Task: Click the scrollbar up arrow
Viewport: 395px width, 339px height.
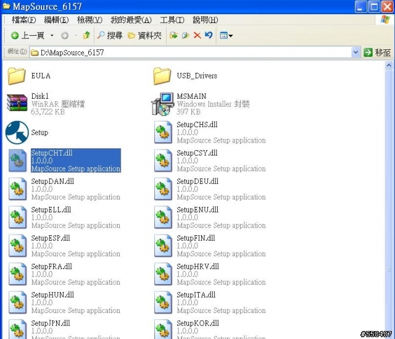Action: point(389,65)
